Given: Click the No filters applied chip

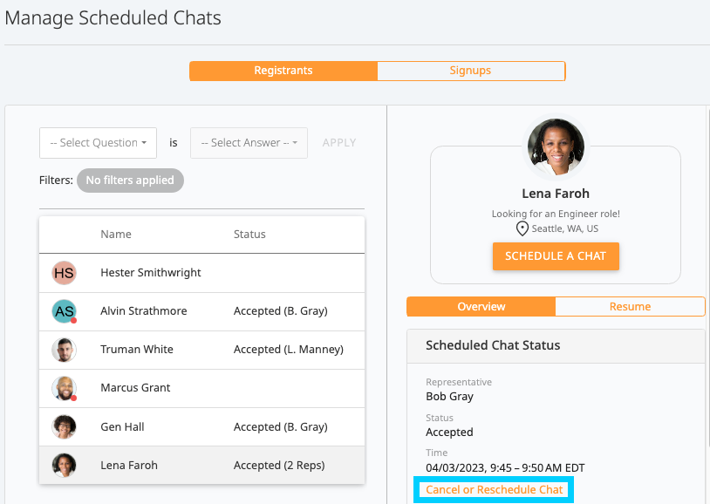Looking at the screenshot, I should pyautogui.click(x=130, y=180).
